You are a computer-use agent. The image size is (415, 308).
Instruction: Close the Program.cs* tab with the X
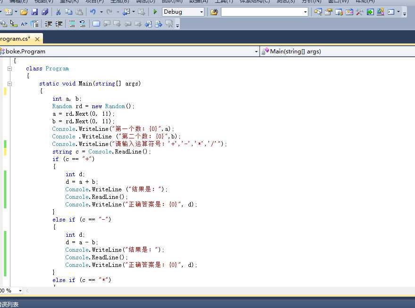[37, 39]
